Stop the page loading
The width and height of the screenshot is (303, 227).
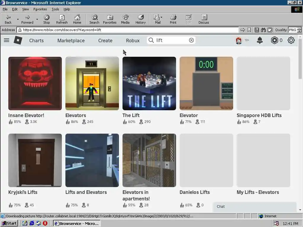pyautogui.click(x=46, y=19)
